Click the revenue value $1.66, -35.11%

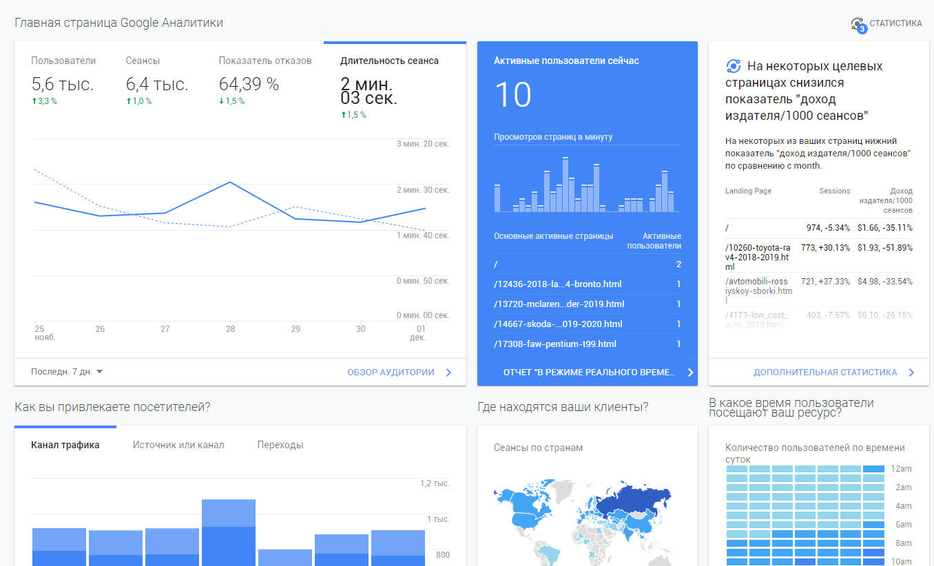(885, 228)
